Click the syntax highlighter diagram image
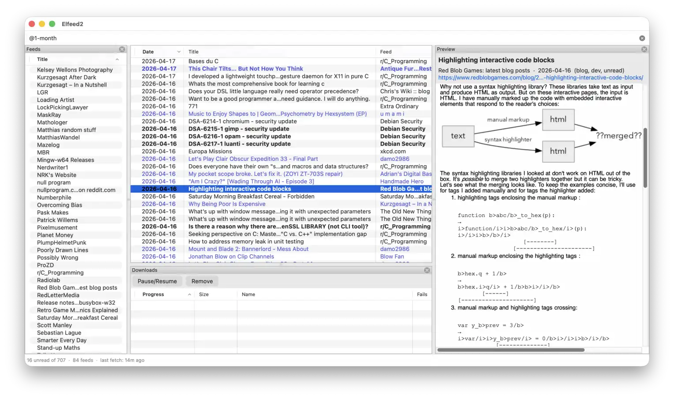The image size is (674, 399). [x=542, y=136]
